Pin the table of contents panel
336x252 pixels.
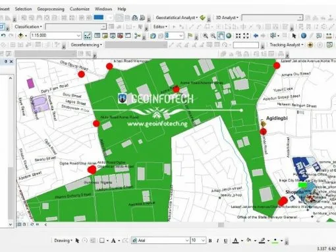(6, 61)
